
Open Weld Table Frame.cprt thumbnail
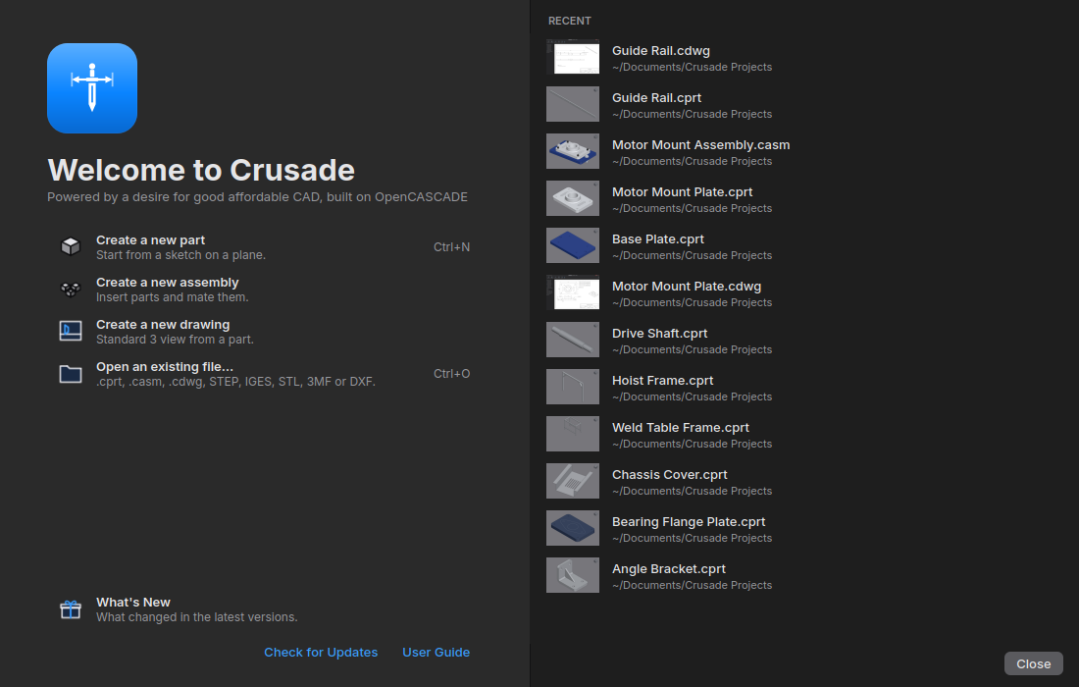tap(573, 435)
